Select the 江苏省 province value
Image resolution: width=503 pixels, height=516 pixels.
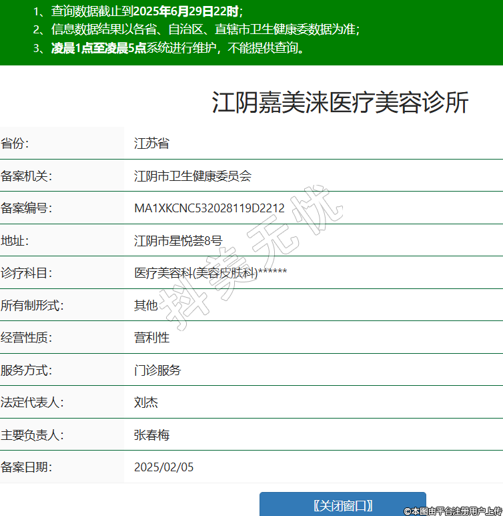tap(151, 143)
